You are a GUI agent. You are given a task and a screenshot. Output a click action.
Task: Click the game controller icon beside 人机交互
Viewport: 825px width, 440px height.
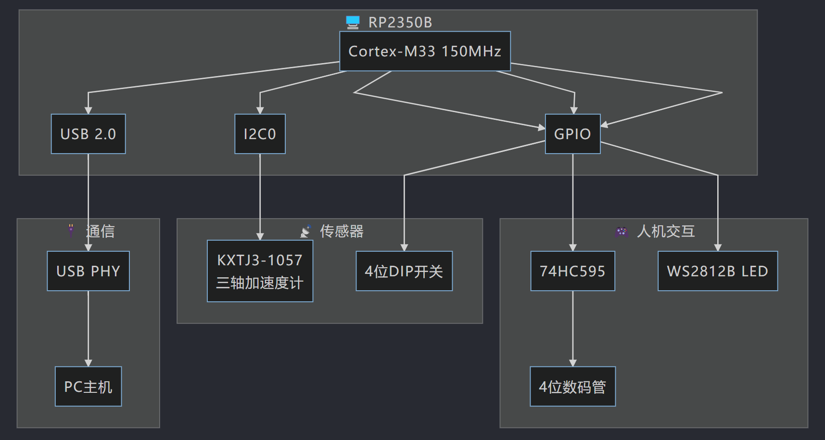click(x=621, y=232)
